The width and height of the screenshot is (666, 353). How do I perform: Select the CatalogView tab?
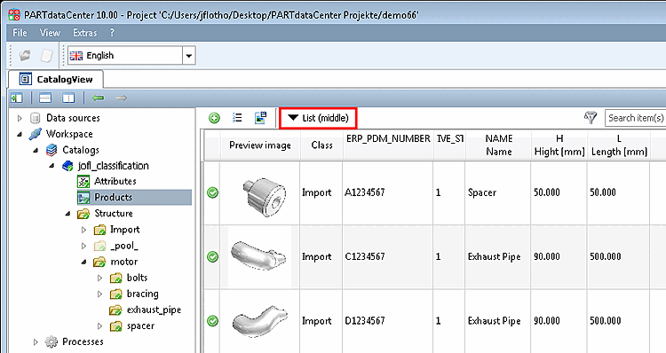56,79
